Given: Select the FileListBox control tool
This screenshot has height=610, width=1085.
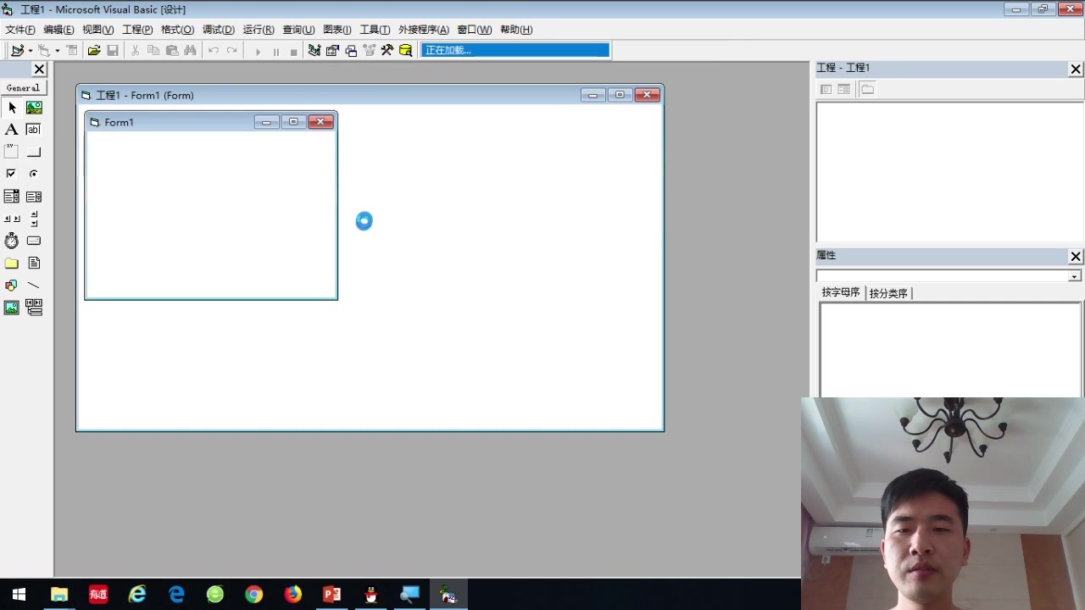Looking at the screenshot, I should [34, 263].
